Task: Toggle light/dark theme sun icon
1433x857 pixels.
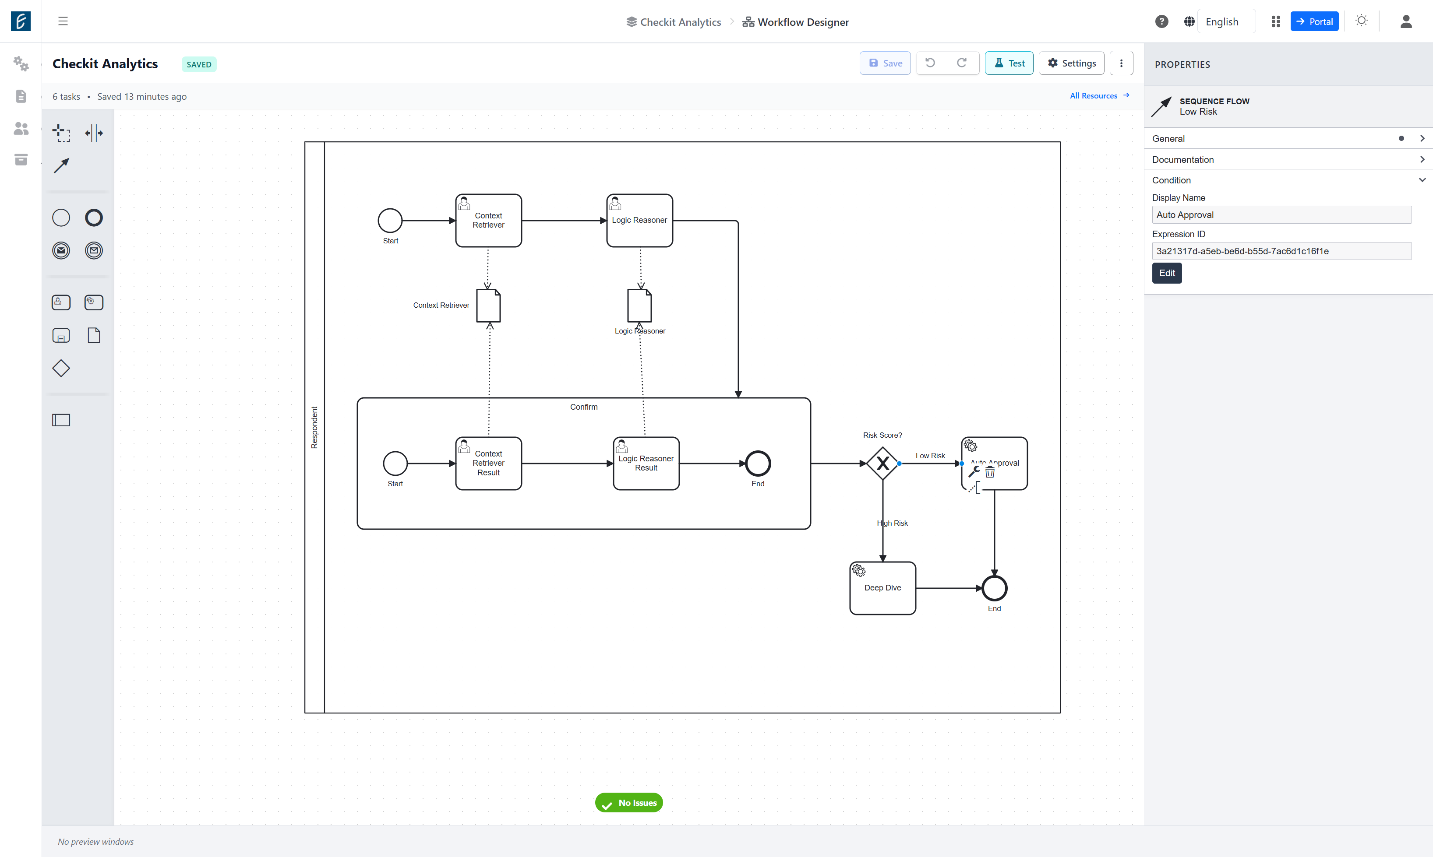Action: [1361, 21]
